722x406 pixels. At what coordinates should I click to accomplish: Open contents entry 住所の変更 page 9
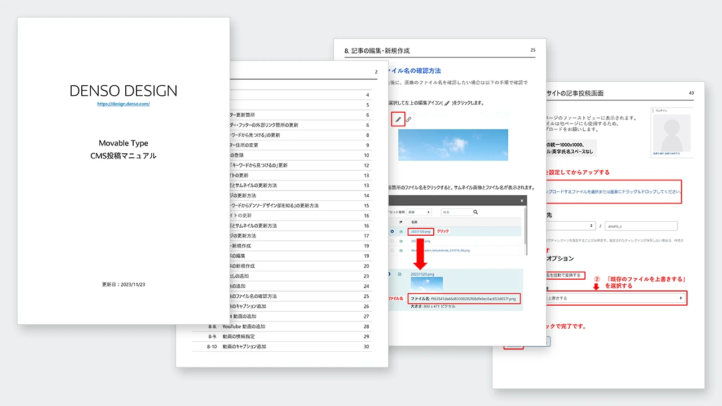(301, 145)
